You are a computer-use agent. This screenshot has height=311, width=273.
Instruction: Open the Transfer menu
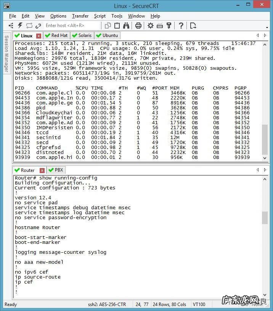click(x=80, y=16)
